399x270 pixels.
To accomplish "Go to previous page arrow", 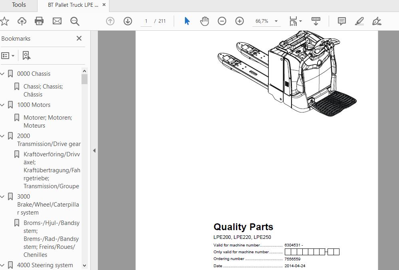I will coord(110,21).
